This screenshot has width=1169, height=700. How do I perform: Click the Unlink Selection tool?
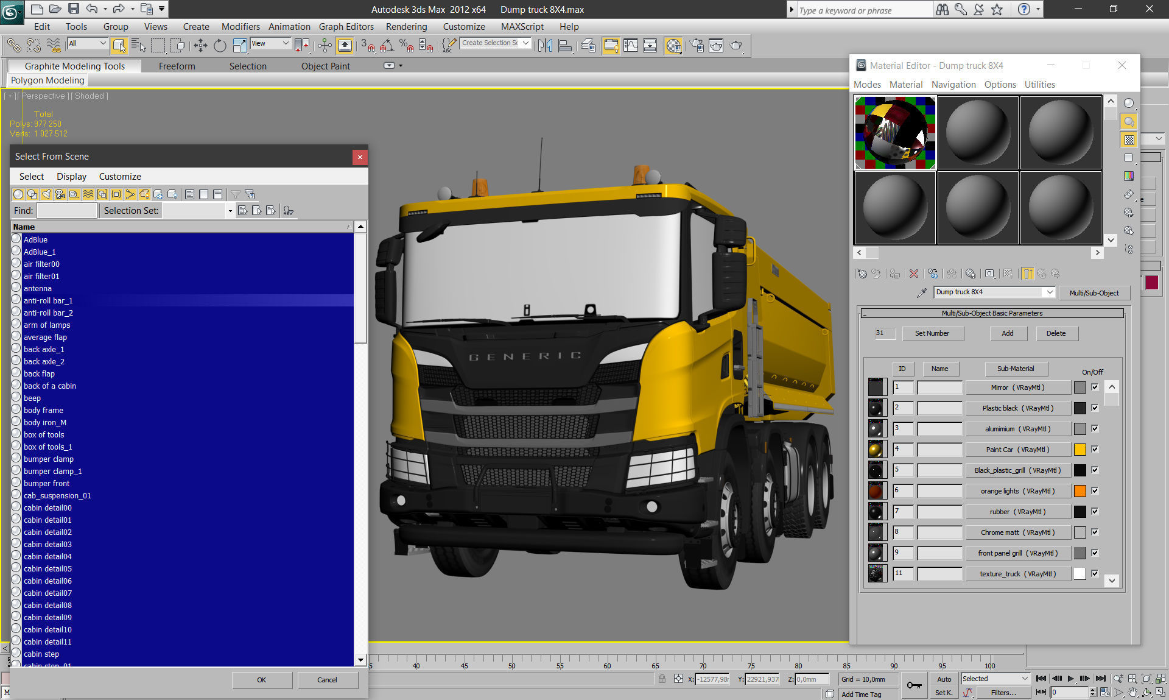[33, 45]
